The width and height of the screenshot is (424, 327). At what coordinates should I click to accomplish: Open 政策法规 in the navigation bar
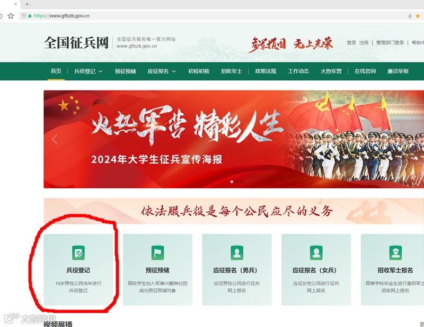pos(266,71)
